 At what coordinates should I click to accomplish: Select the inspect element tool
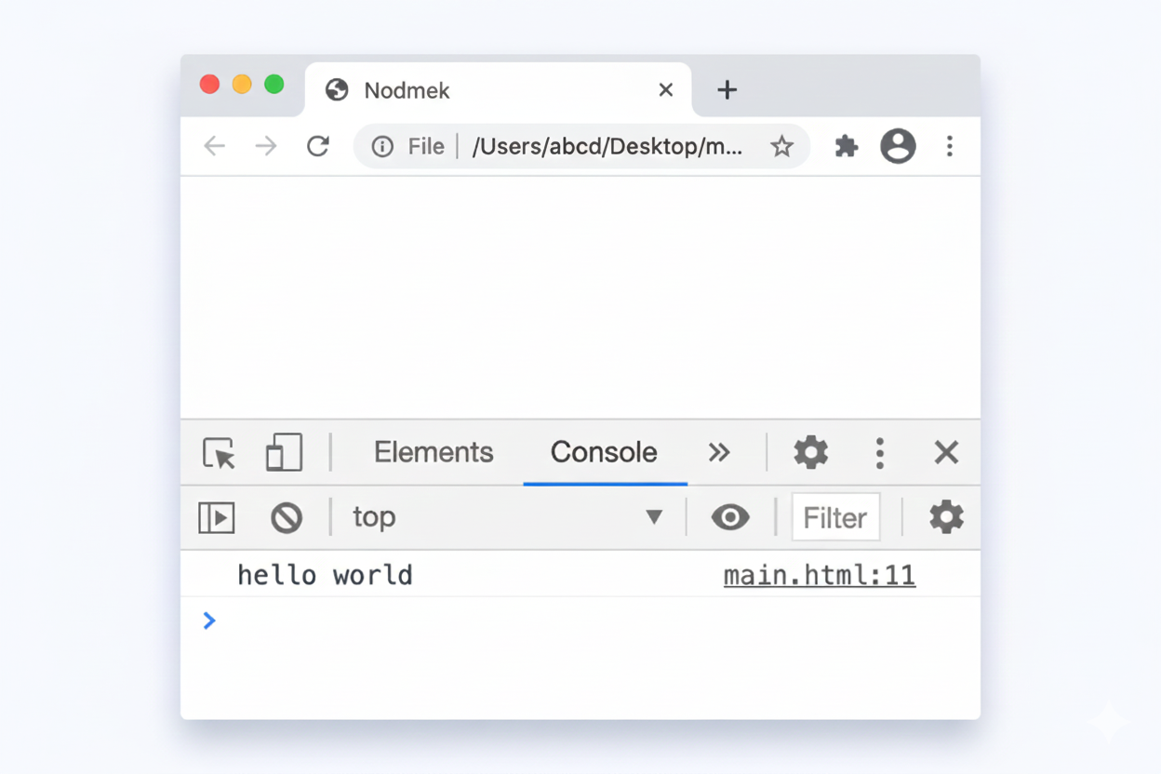click(217, 453)
